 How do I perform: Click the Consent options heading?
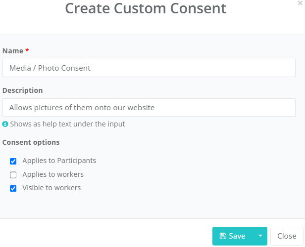[x=31, y=142]
